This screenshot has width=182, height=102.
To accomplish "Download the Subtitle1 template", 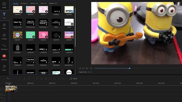I will point(59,11).
